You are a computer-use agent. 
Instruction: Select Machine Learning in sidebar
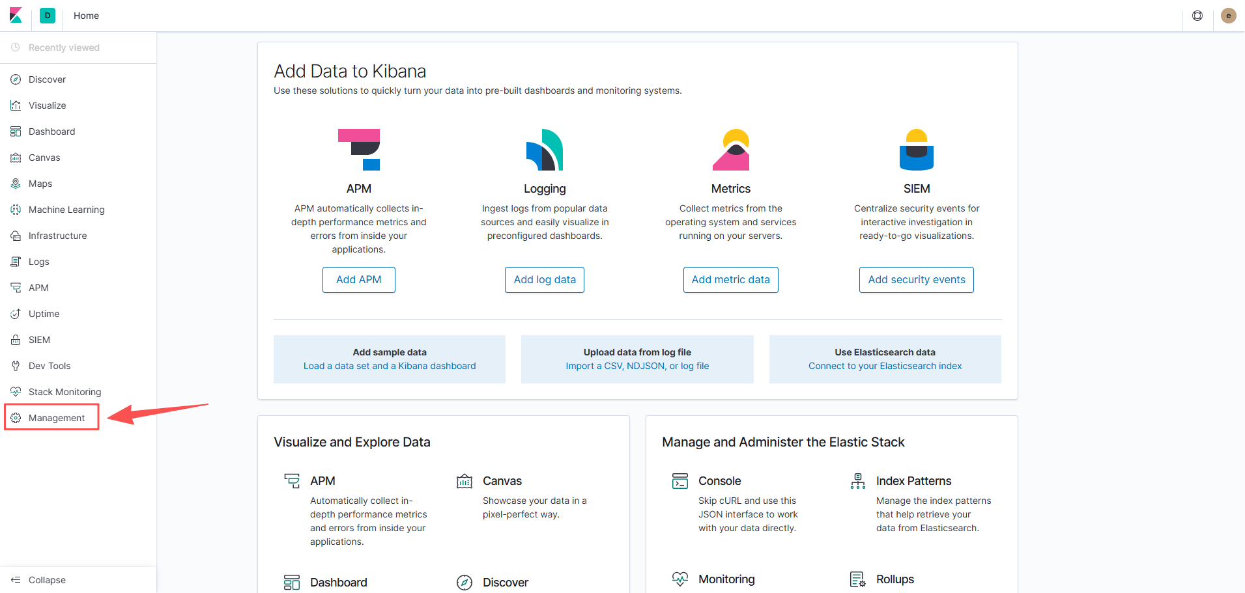pyautogui.click(x=66, y=210)
